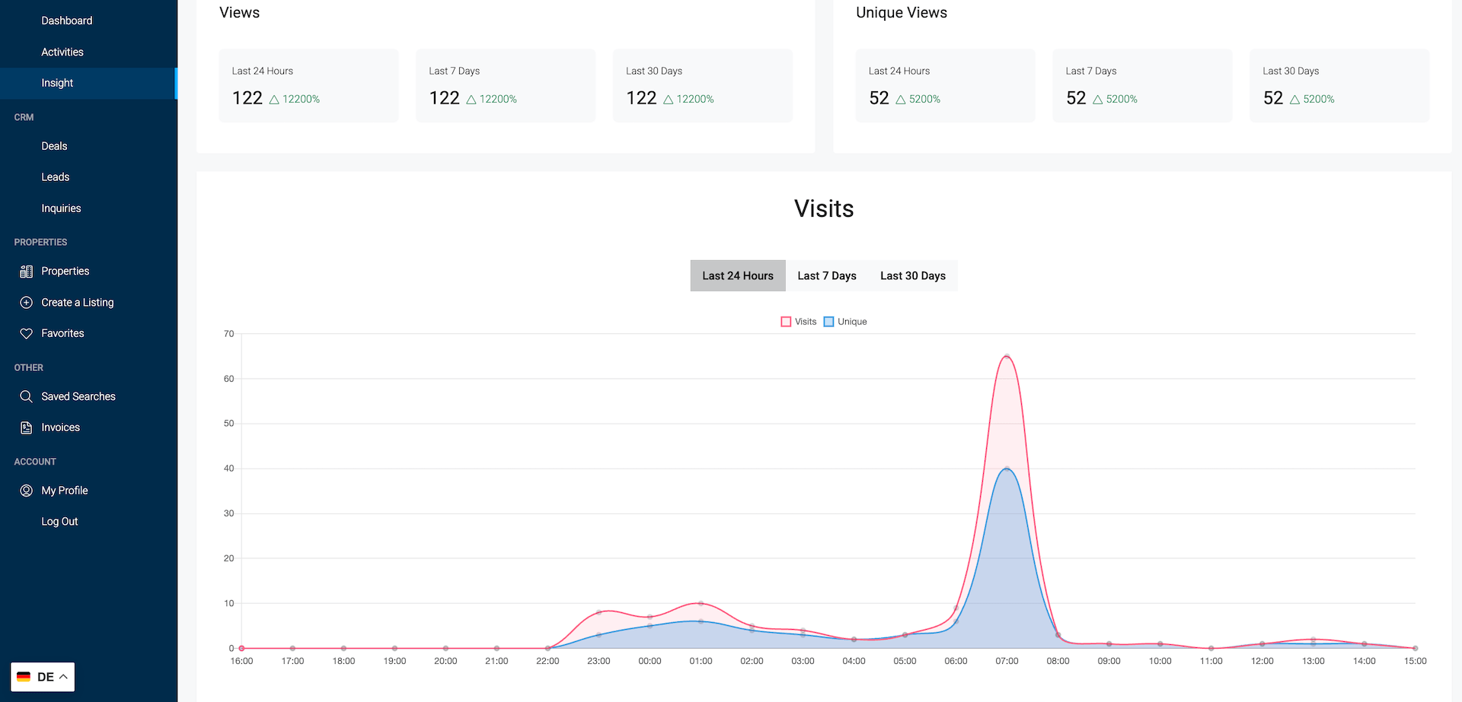Click the 70 y-axis label
This screenshot has width=1462, height=702.
(228, 334)
